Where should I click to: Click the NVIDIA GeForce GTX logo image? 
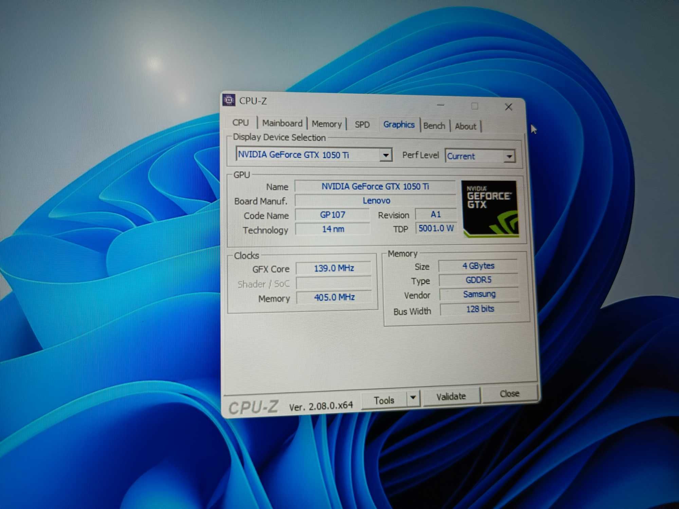[490, 209]
